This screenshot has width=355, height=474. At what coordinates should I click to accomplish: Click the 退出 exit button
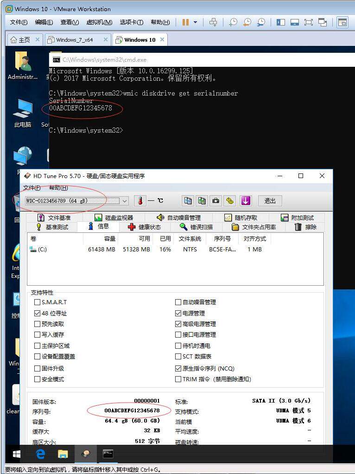[x=270, y=201]
